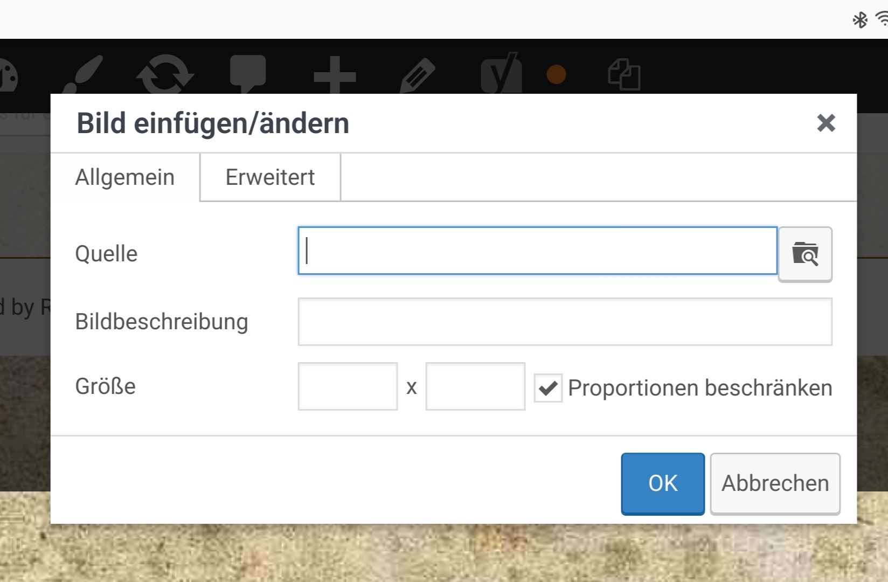Image resolution: width=888 pixels, height=582 pixels.
Task: Click the circular arrows updates icon
Action: [x=165, y=74]
